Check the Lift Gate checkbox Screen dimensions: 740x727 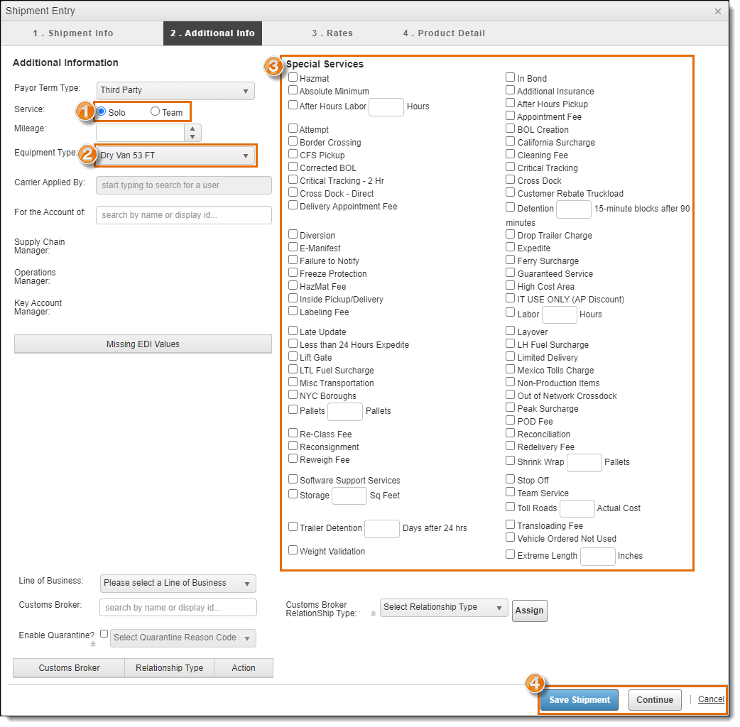293,356
